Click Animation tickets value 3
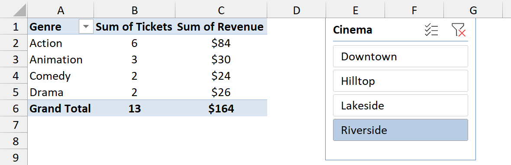 pyautogui.click(x=135, y=59)
